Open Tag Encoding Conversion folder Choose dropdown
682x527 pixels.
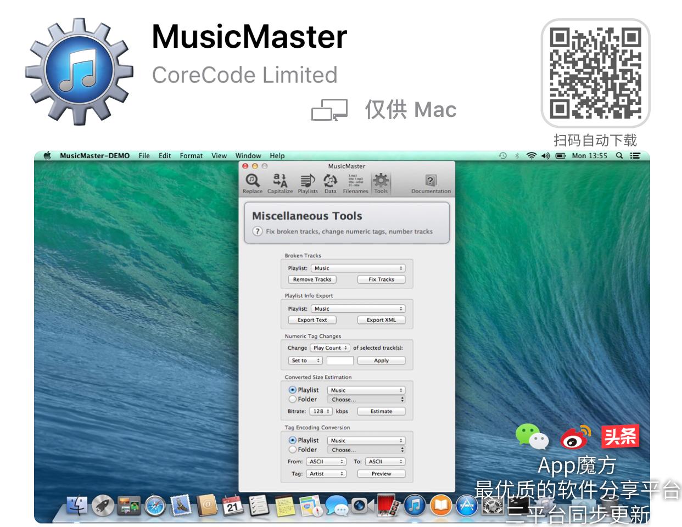point(366,450)
